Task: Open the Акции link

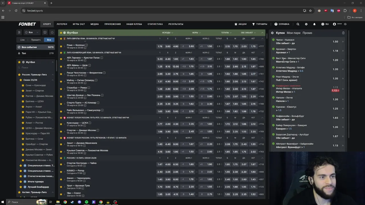Action: [x=240, y=24]
